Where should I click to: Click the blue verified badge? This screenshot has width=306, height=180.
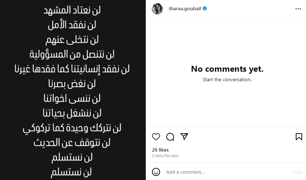click(x=205, y=9)
